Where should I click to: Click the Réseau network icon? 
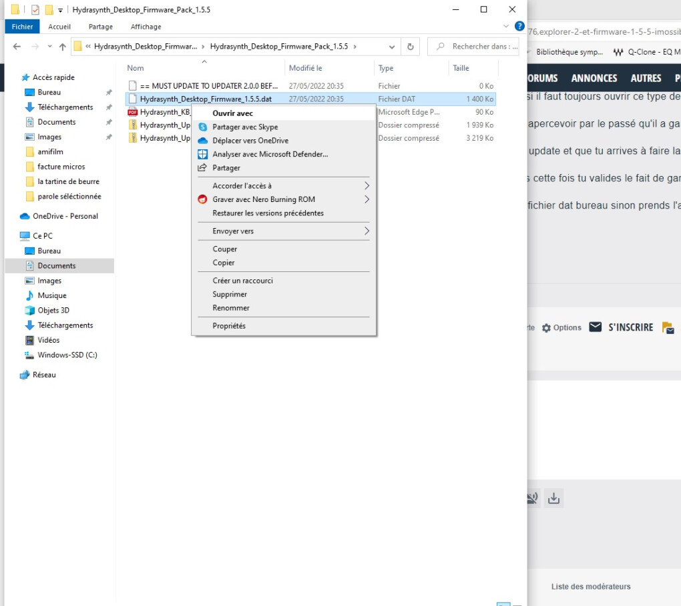point(25,375)
